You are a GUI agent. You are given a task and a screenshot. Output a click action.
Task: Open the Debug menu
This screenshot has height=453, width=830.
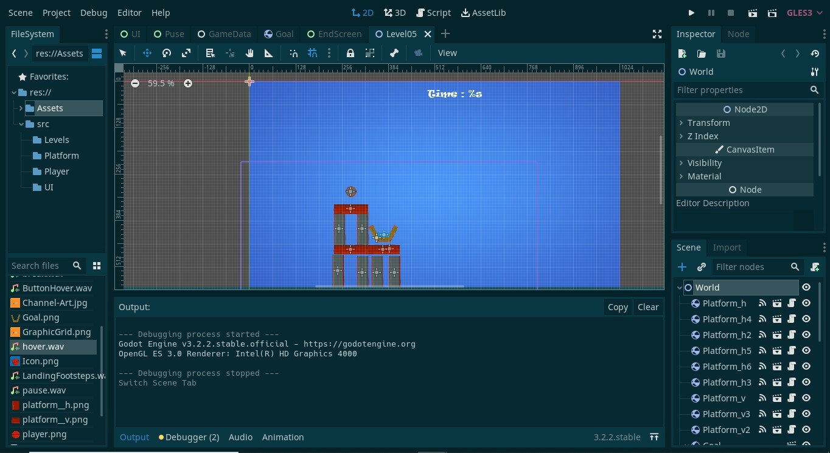(94, 13)
